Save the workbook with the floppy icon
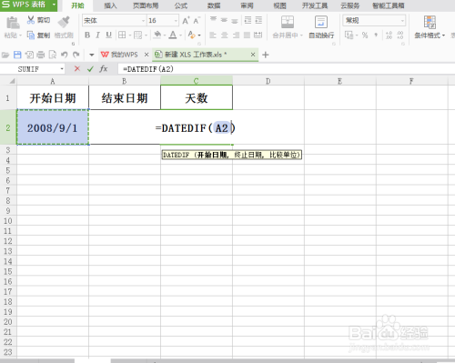This screenshot has width=455, height=363. [x=17, y=55]
